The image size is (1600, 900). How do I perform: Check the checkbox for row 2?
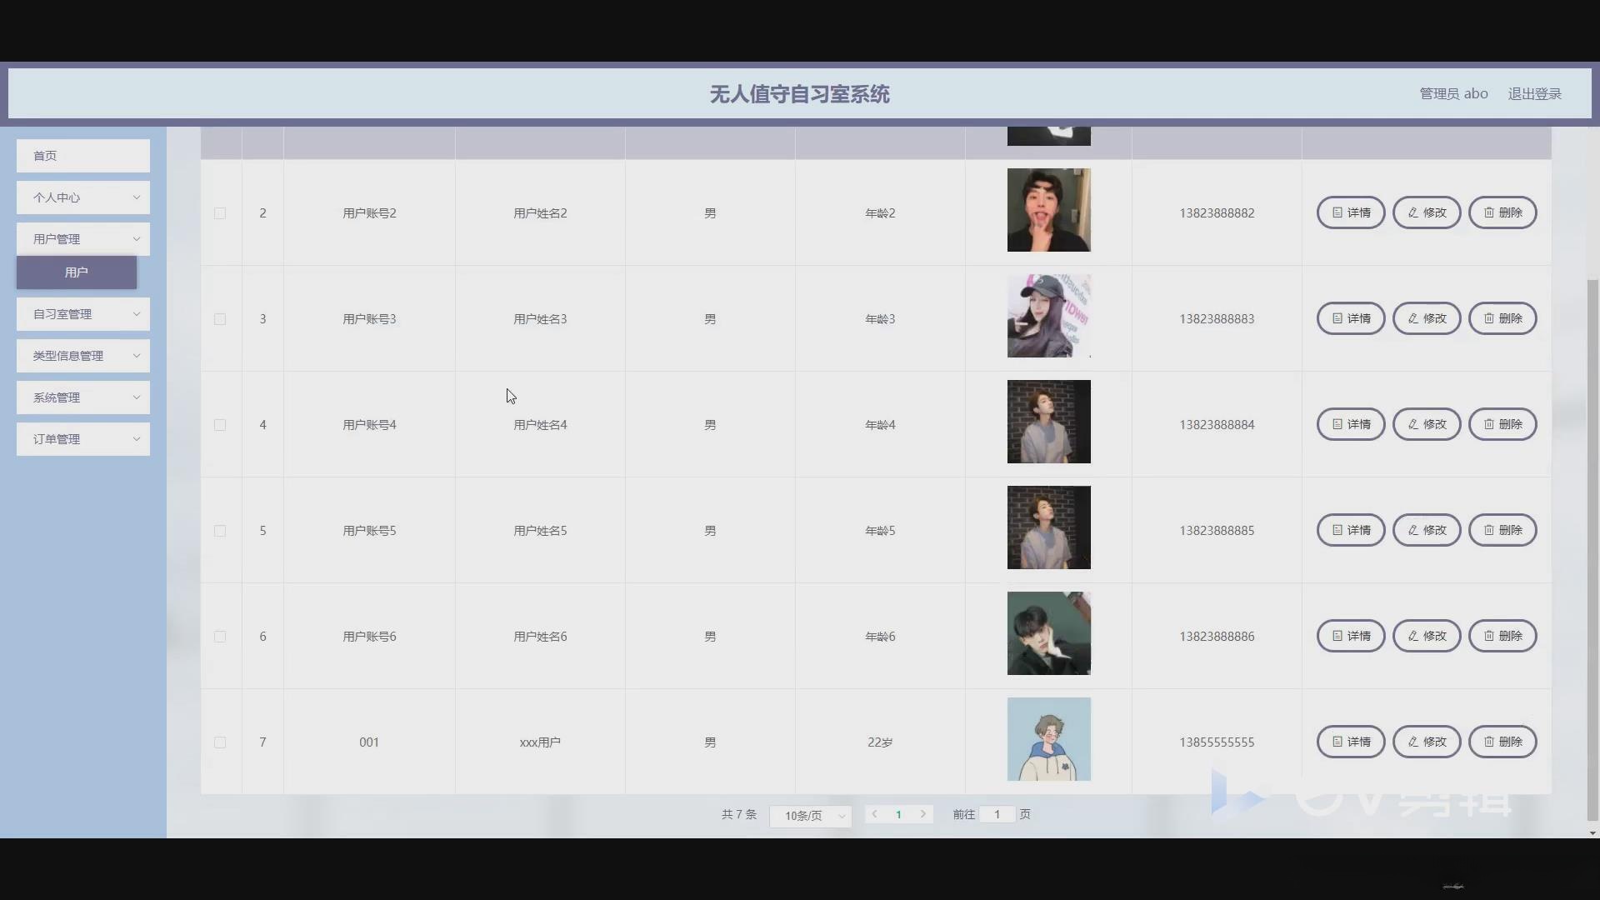(x=220, y=212)
